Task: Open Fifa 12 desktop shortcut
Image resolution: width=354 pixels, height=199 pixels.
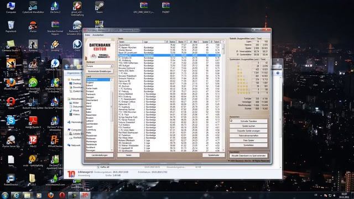Action: point(33,142)
